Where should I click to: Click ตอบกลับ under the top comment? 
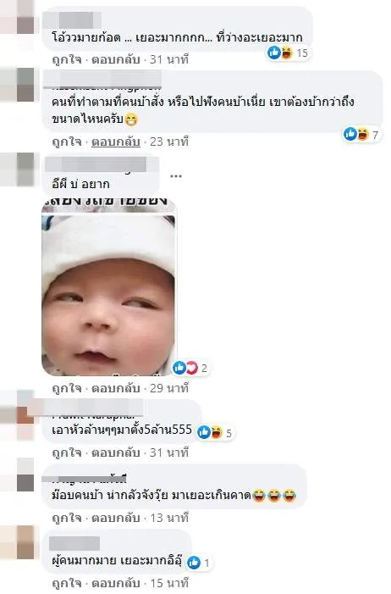click(x=116, y=59)
